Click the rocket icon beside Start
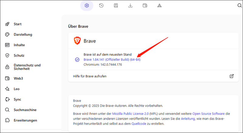Screen dimensions: 243x133 [7, 24]
